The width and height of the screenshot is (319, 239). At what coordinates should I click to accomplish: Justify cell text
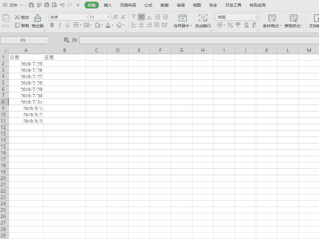pos(157,25)
